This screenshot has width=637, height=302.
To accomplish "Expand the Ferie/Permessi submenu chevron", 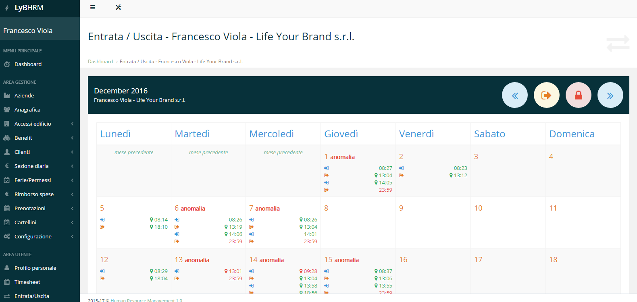I will (72, 180).
